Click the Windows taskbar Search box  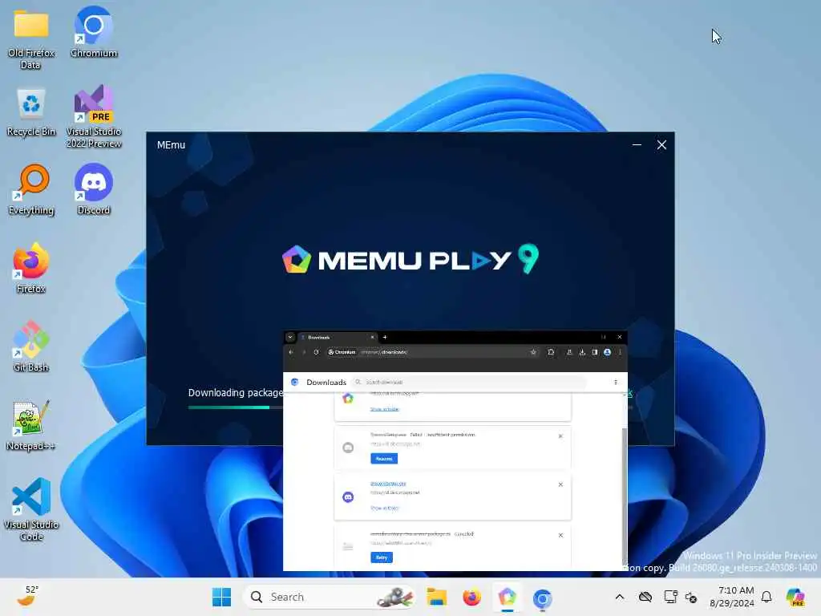(330, 597)
